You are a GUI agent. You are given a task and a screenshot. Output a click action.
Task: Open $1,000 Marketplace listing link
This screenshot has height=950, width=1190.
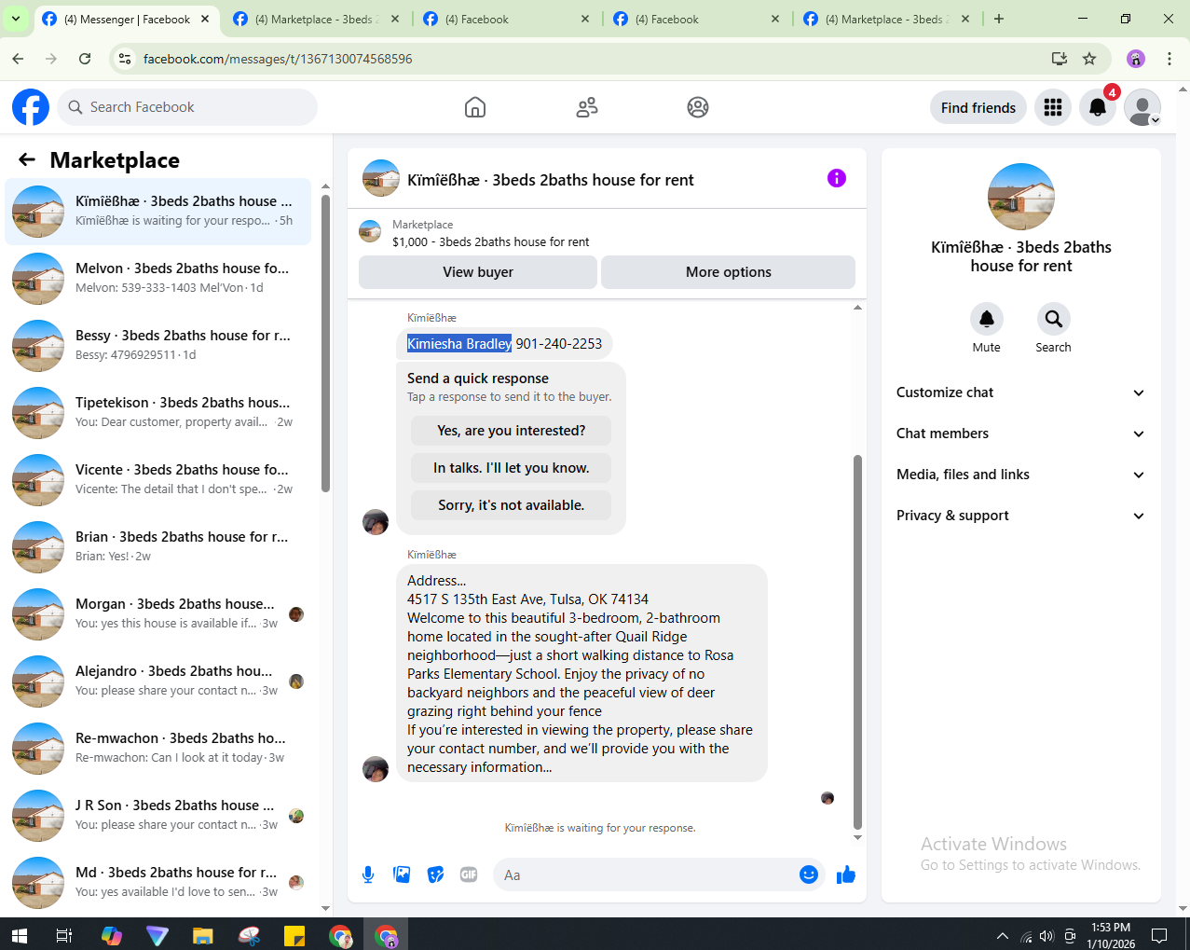490,241
